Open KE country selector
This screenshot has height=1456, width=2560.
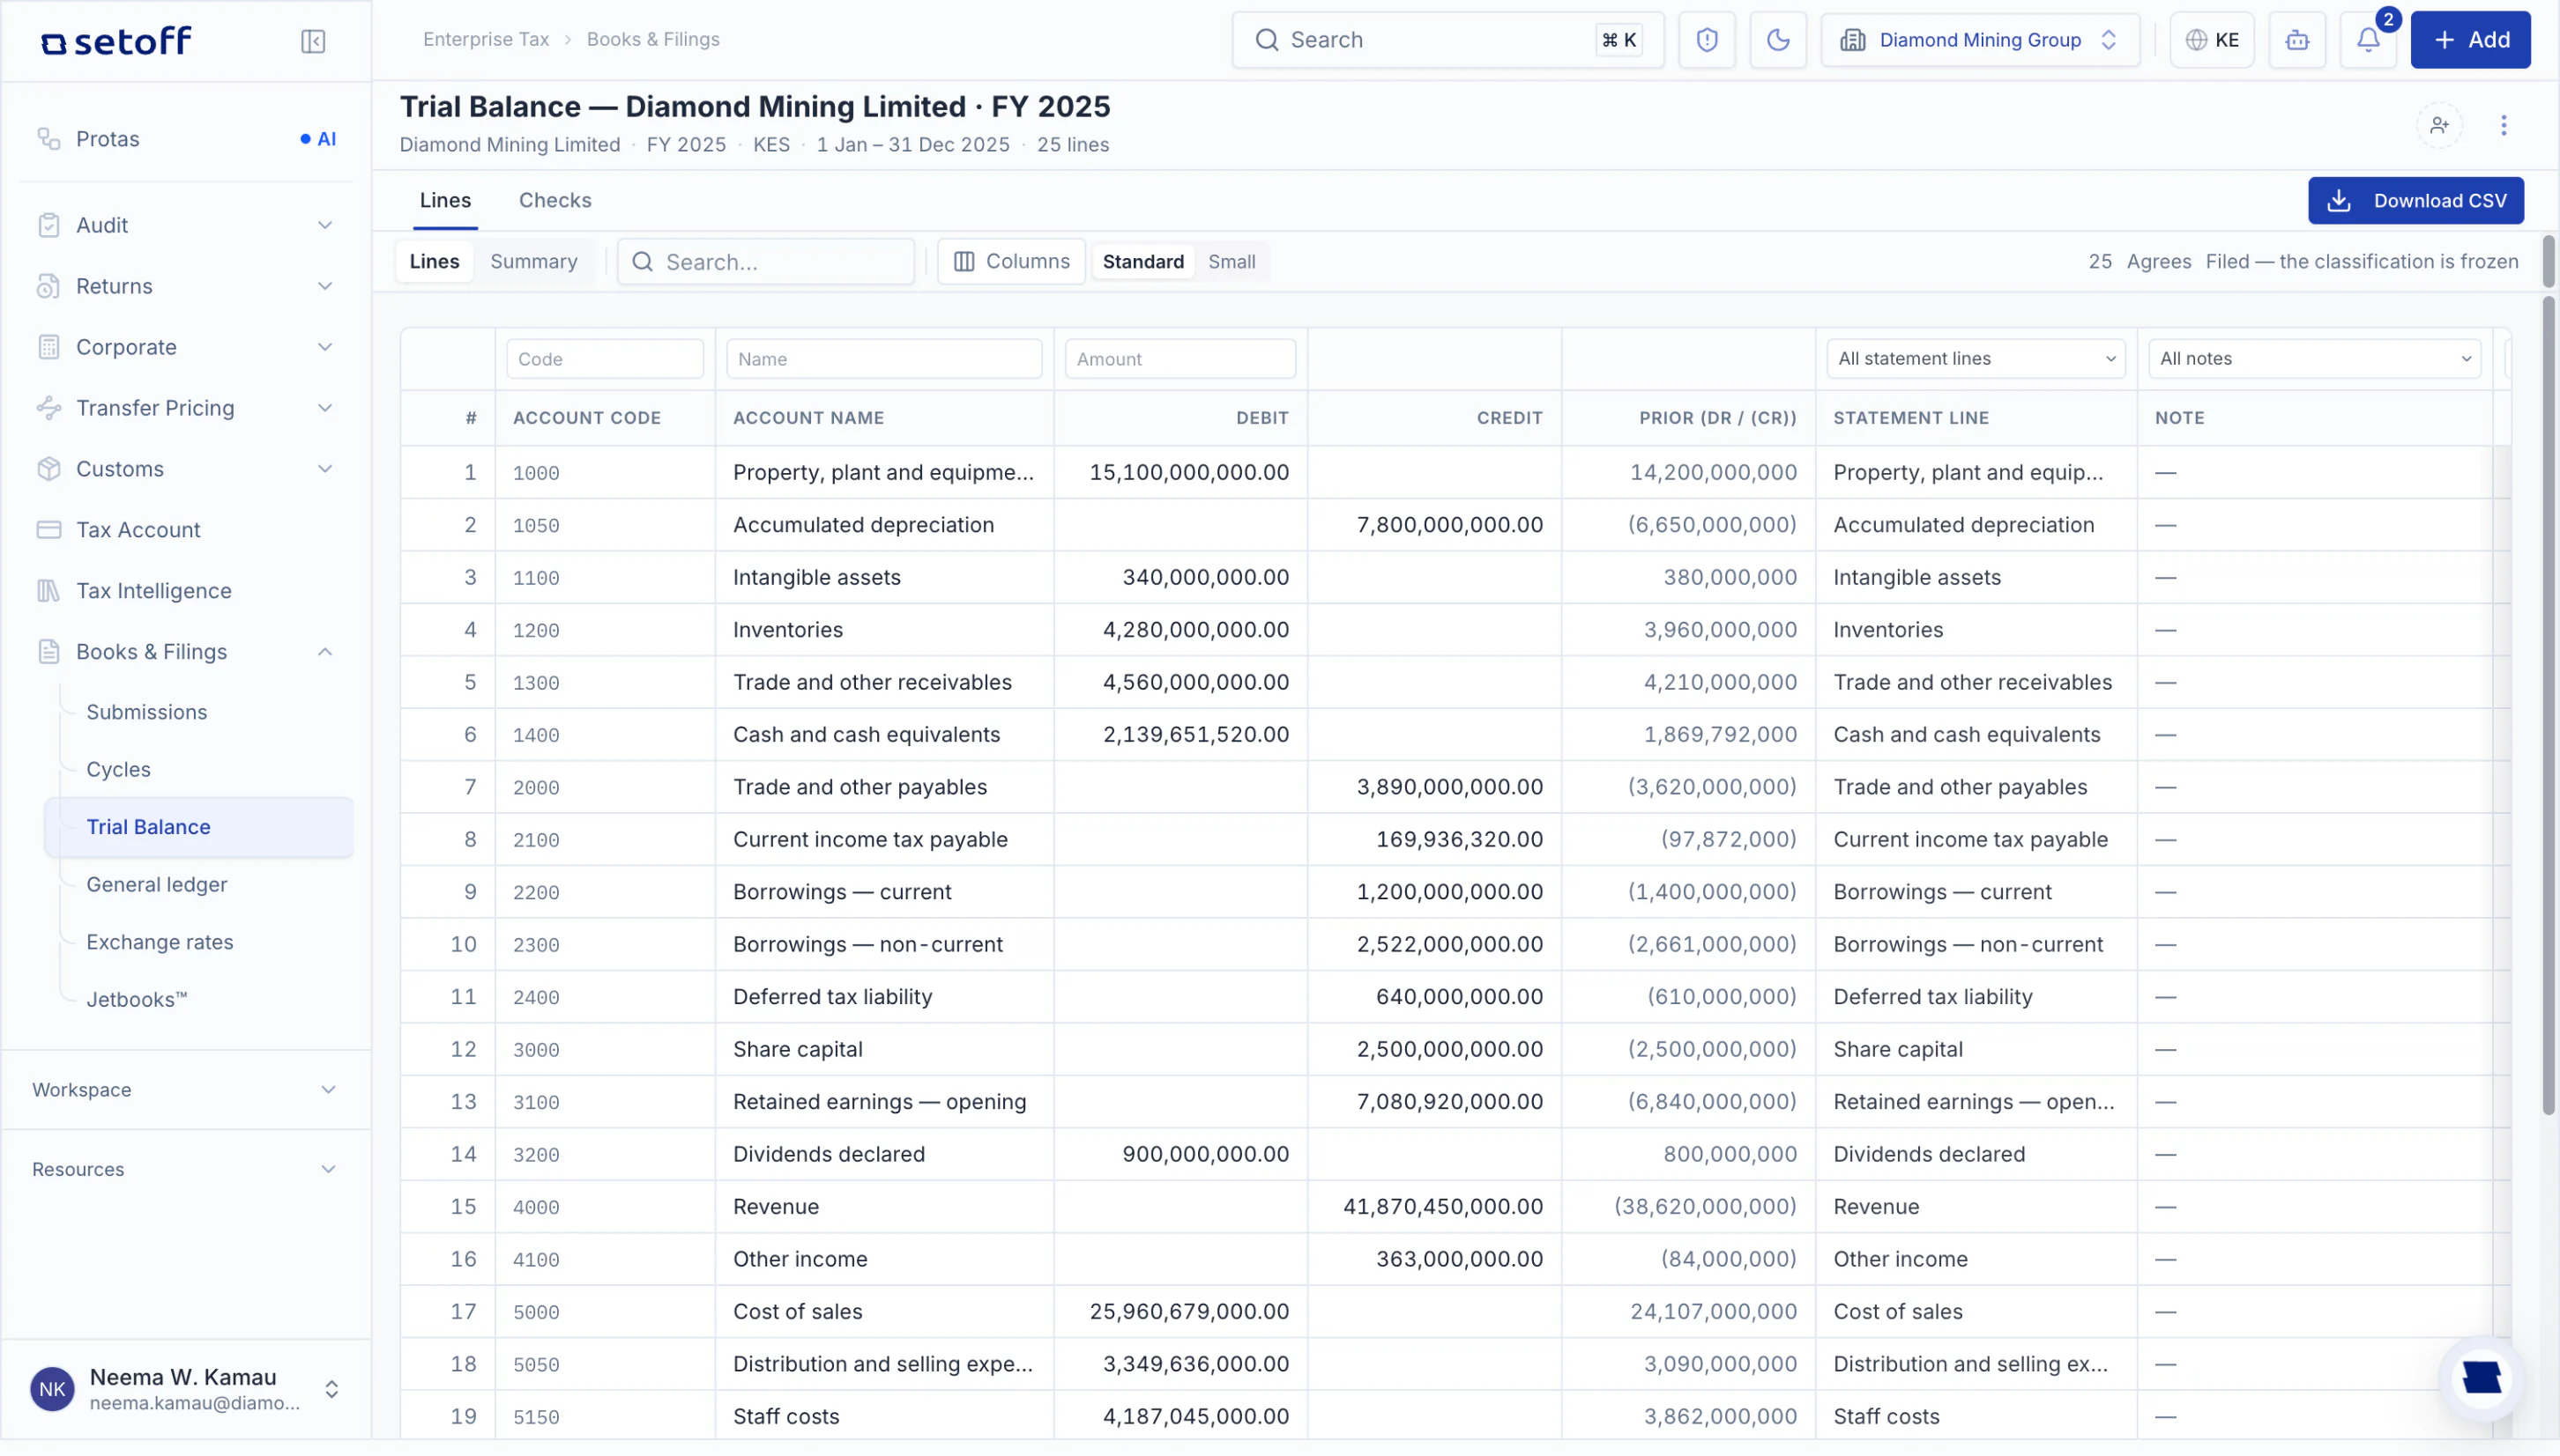click(2211, 40)
